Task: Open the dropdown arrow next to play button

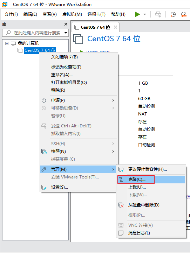Action: point(145,14)
